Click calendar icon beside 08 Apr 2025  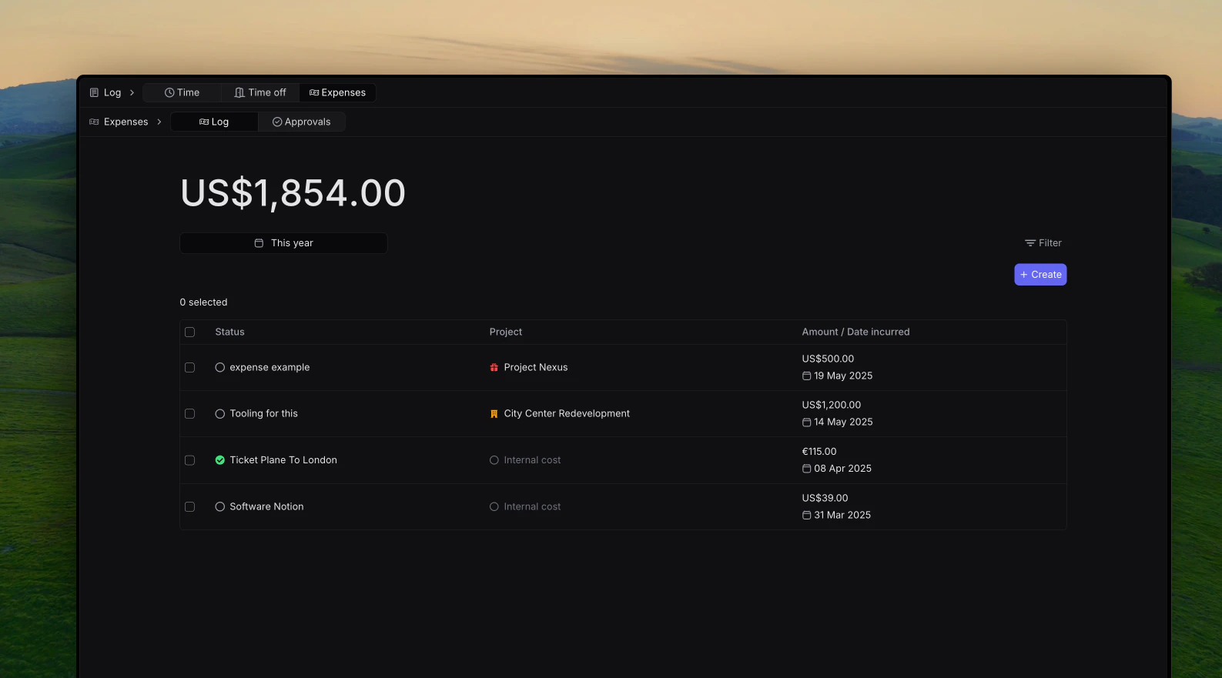click(807, 469)
